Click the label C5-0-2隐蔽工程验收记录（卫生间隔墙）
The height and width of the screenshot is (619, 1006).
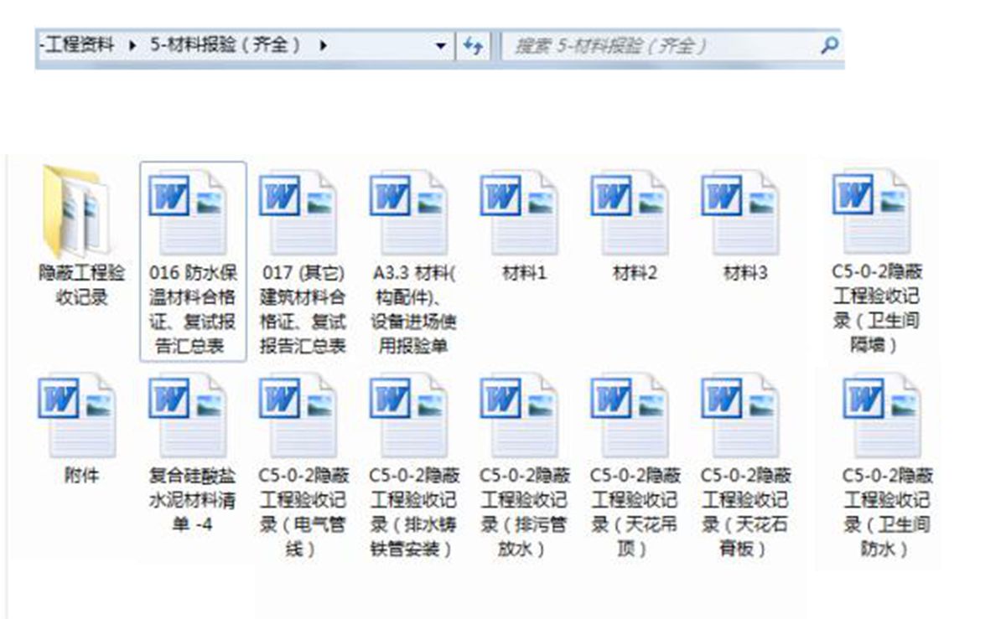[876, 308]
